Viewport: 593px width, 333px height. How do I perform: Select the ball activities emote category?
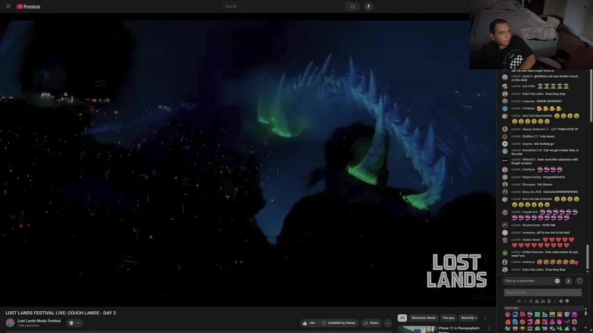(x=549, y=301)
